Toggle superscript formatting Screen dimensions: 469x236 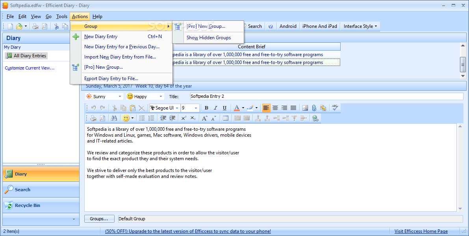184,118
